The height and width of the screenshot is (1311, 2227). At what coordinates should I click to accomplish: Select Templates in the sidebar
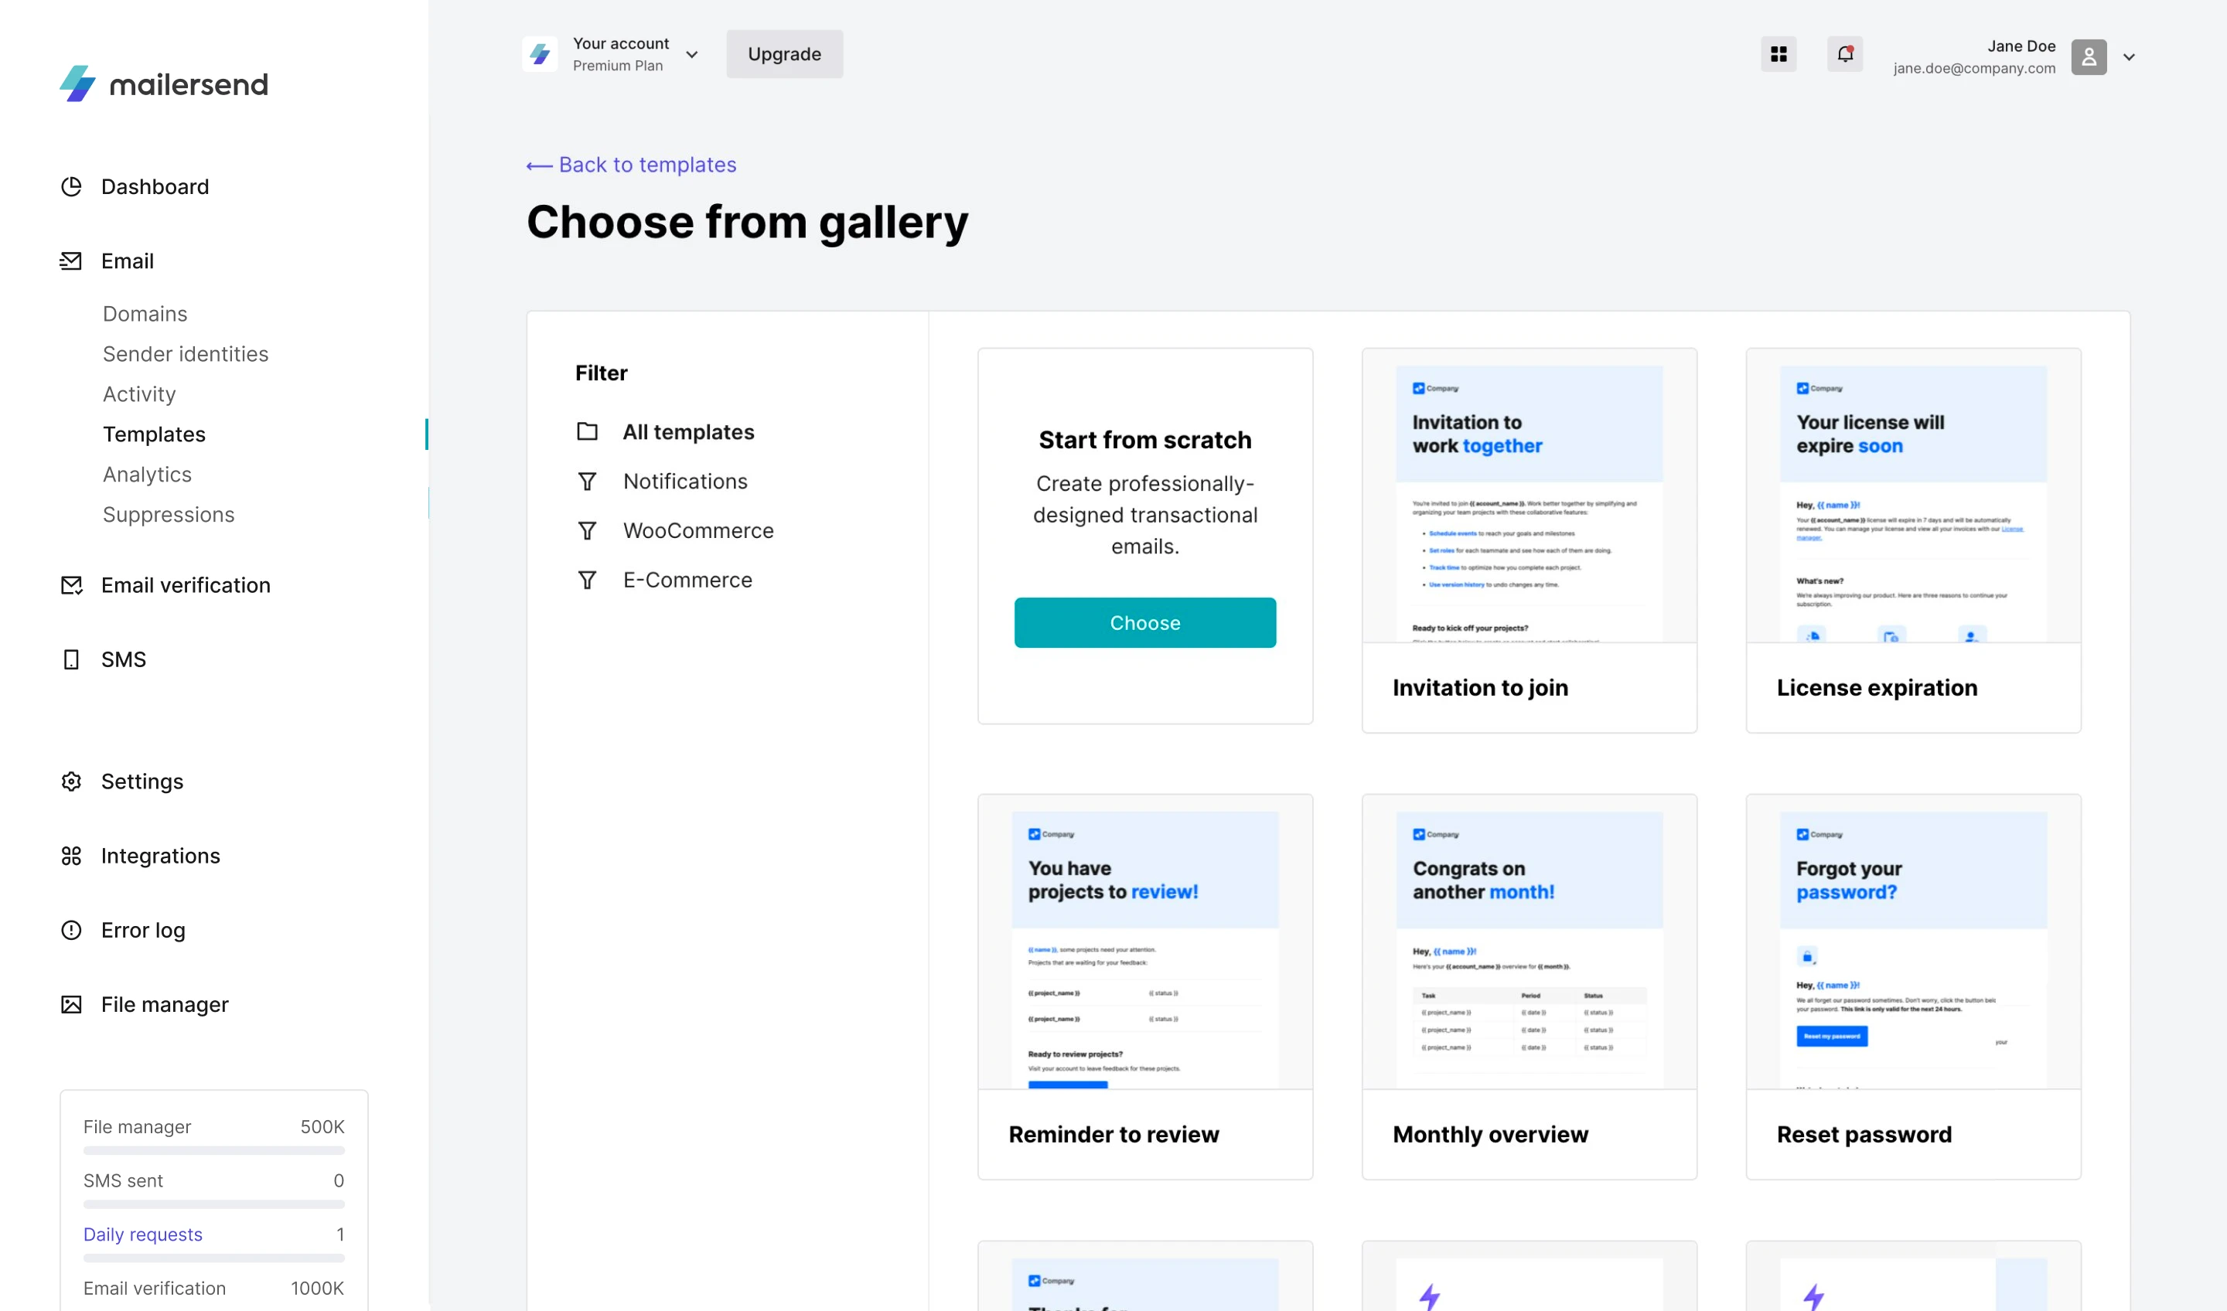pos(154,434)
